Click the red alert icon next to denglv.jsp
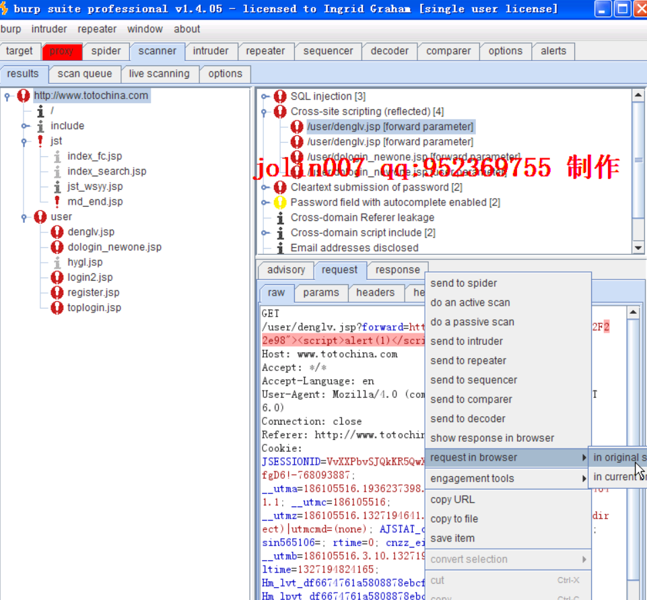647x600 pixels. [x=57, y=232]
